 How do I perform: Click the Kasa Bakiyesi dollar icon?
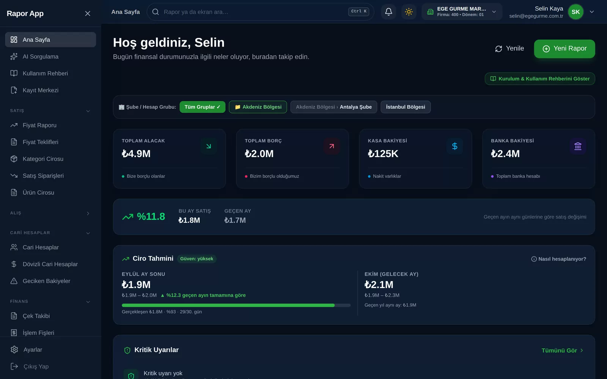tap(454, 146)
